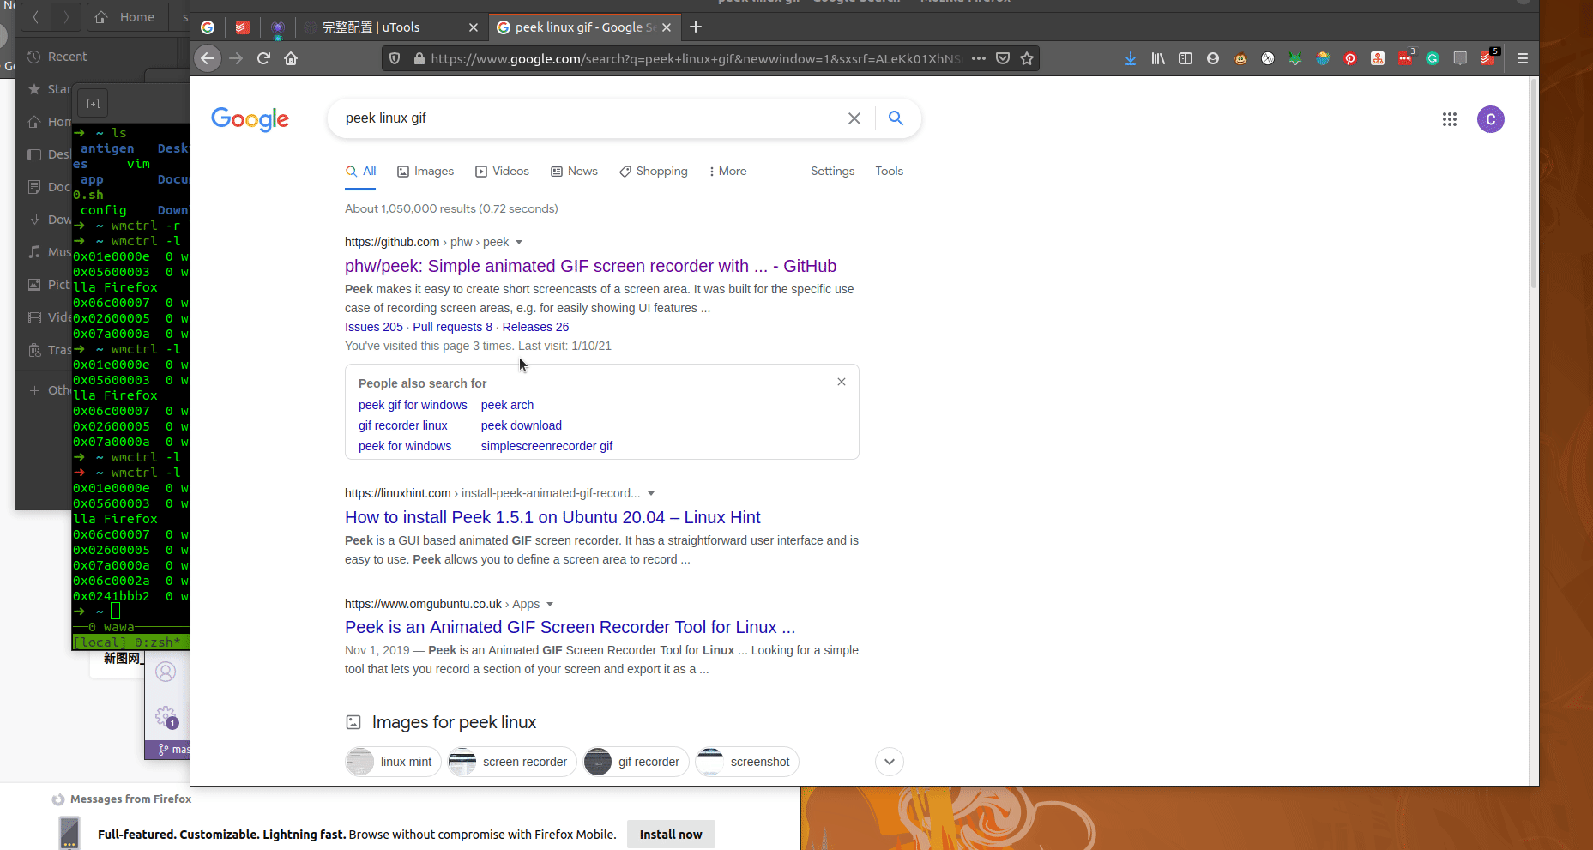Viewport: 1593px width, 850px height.
Task: Open Pull requests 8 sublink
Action: (x=452, y=327)
